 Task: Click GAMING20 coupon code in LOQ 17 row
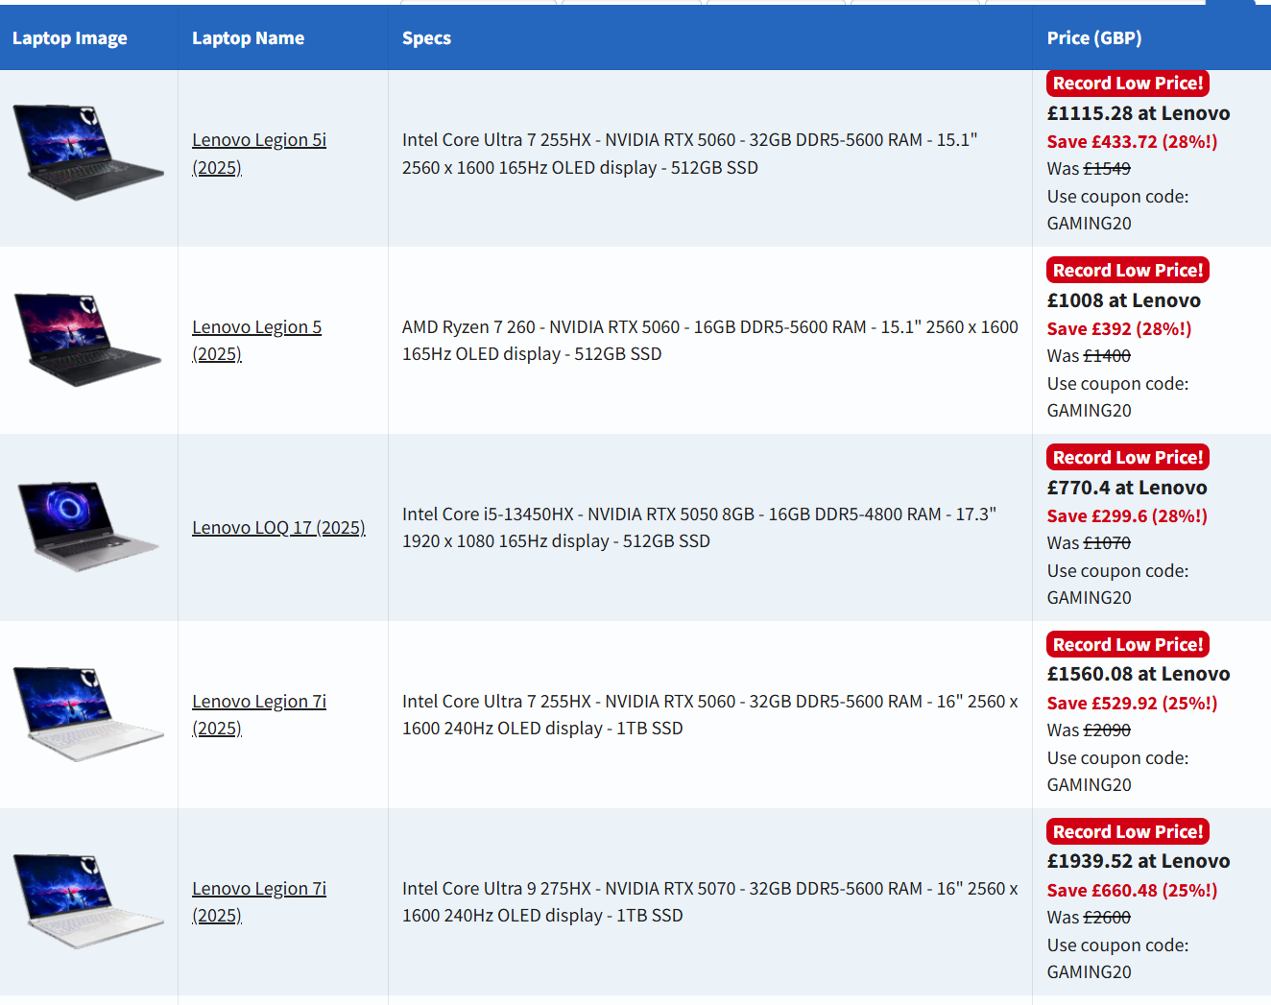tap(1090, 598)
